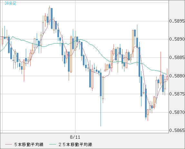Click the 0.5880 price axis label
This screenshot has height=149, width=185.
[177, 76]
